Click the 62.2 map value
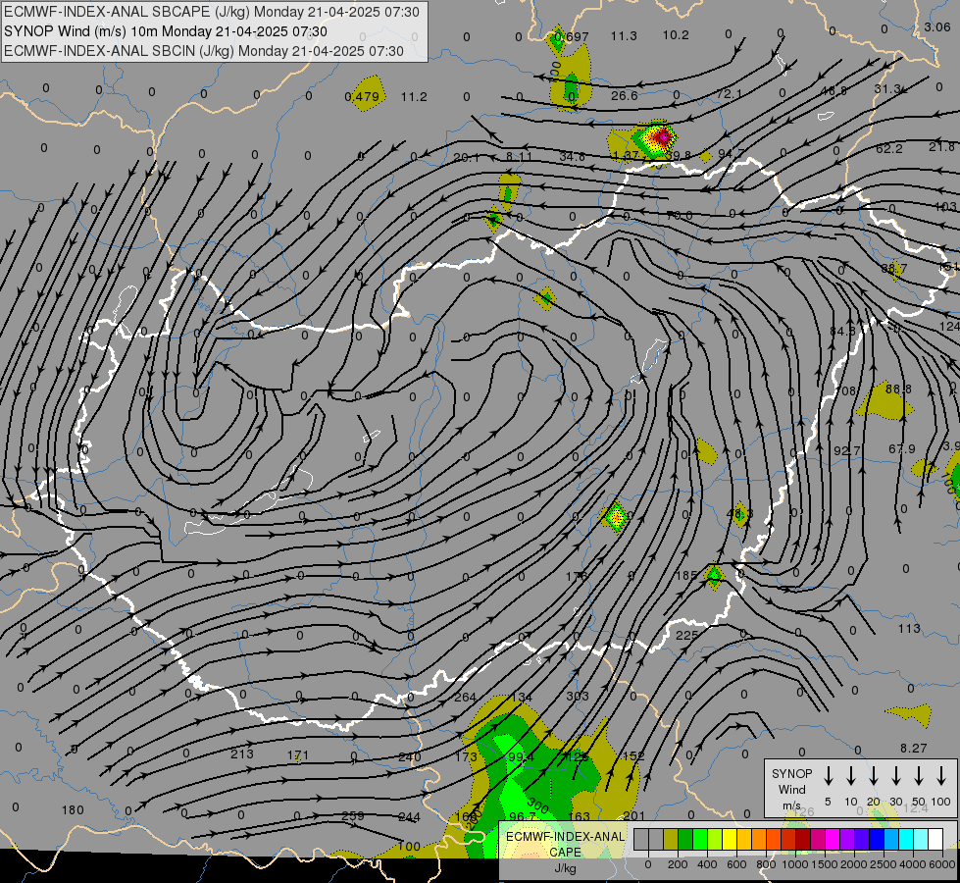960x883 pixels. click(888, 149)
